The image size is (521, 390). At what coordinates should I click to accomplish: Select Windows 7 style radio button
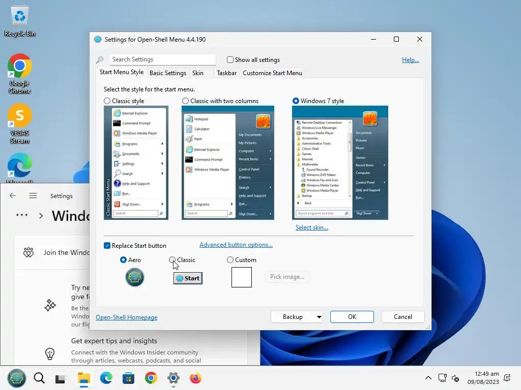(x=296, y=101)
